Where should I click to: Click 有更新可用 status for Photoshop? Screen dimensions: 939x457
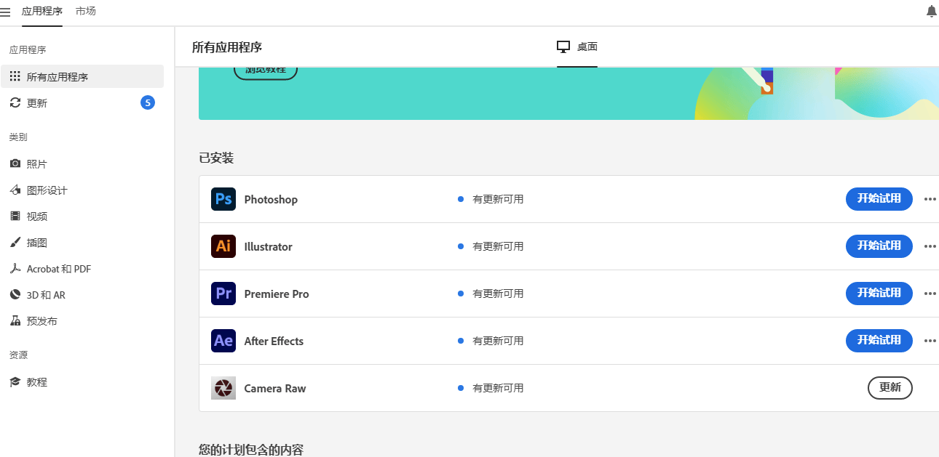point(498,199)
